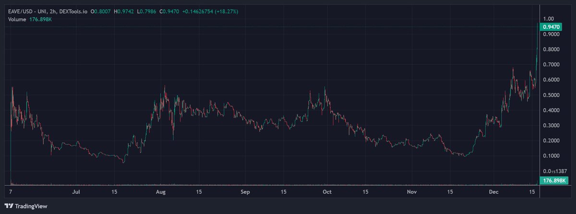Click the 0.4000 price axis label
The image size is (576, 214).
point(551,110)
